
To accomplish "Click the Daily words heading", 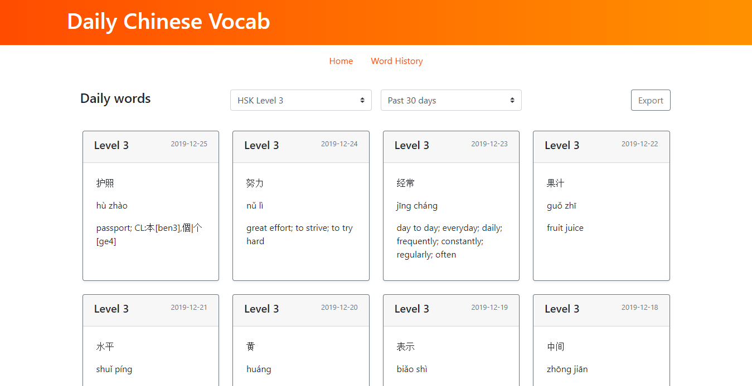I will [115, 99].
